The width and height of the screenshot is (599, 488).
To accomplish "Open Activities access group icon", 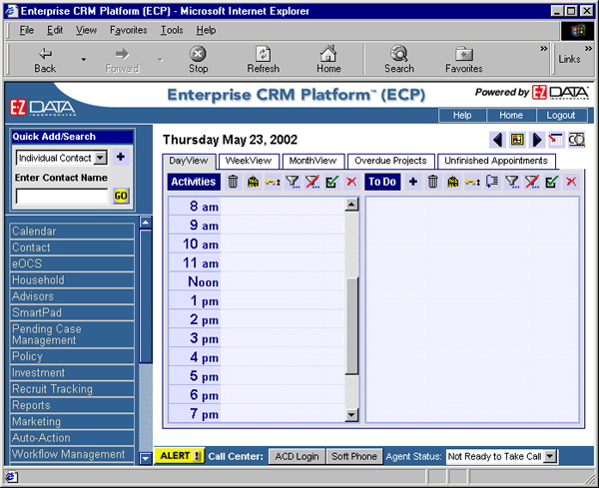I will pos(253,182).
